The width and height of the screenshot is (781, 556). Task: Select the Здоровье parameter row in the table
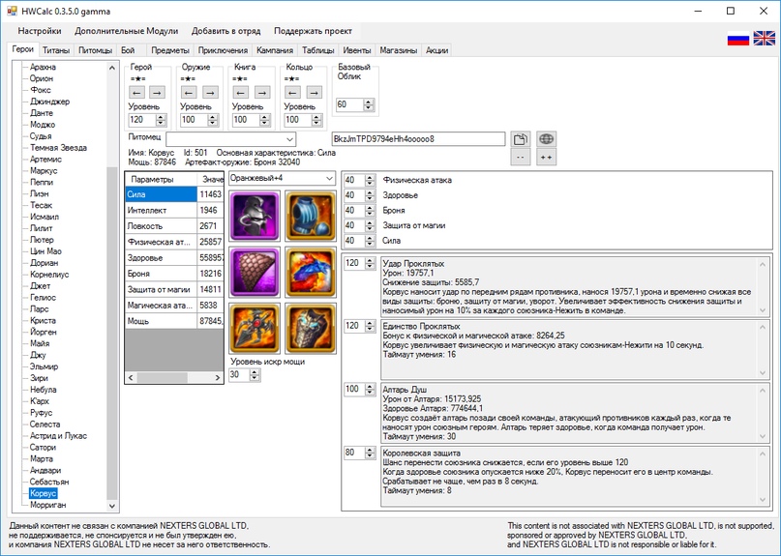(174, 258)
